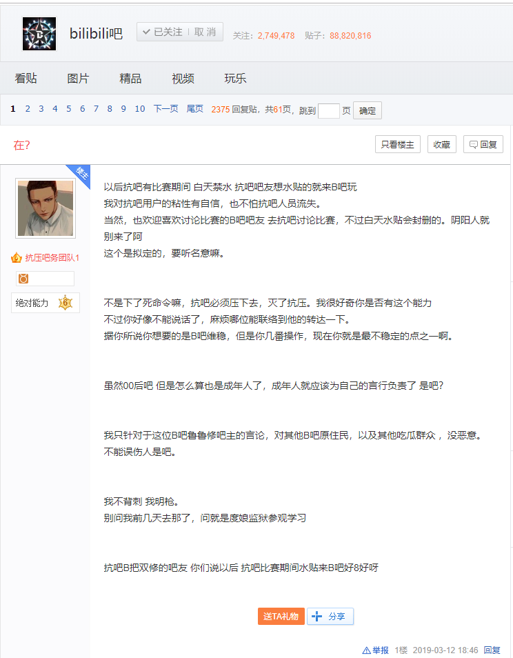Go to 下一页 next page
513x658 pixels.
point(165,109)
